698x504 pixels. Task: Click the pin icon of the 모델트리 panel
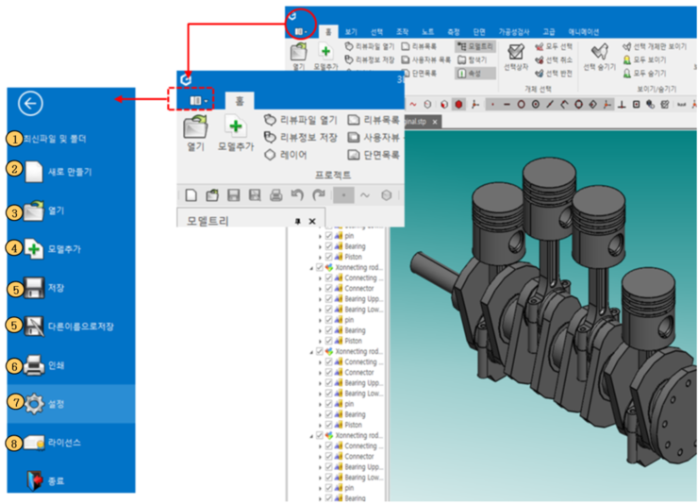[297, 221]
